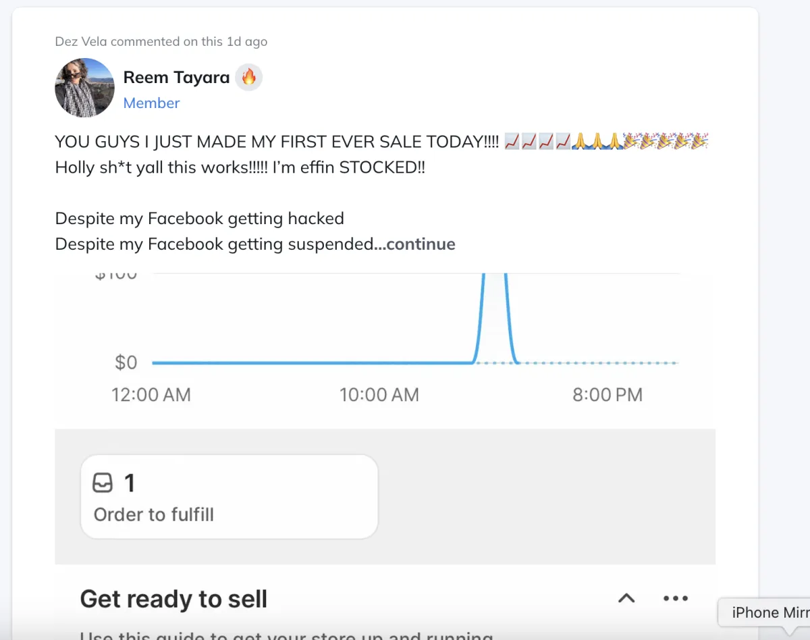Image resolution: width=810 pixels, height=640 pixels.
Task: Click the $0 baseline chart label
Action: click(126, 363)
